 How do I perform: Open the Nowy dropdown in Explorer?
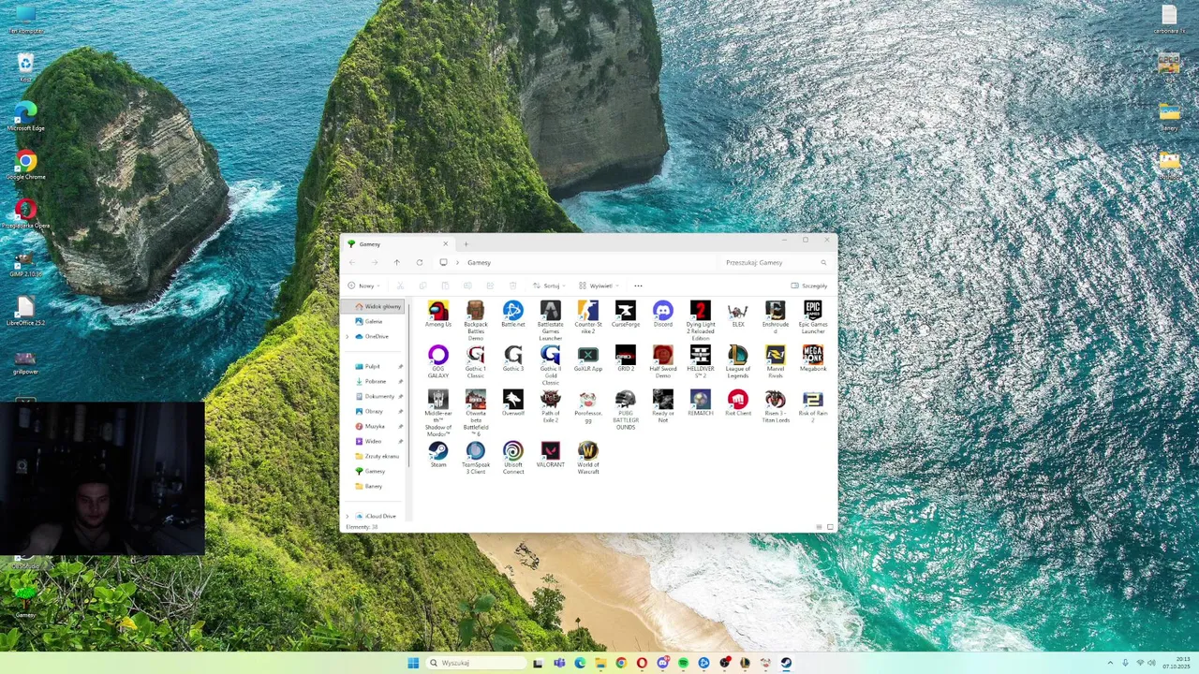(364, 286)
